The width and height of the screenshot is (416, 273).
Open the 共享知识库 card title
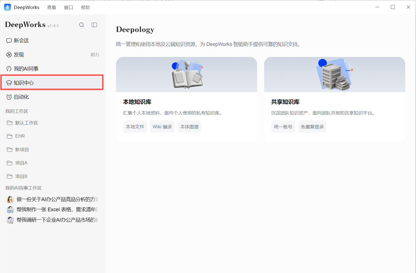(x=285, y=102)
